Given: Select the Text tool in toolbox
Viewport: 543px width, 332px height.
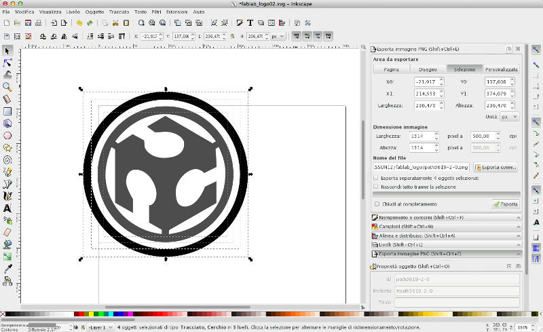Looking at the screenshot, I should [7, 208].
